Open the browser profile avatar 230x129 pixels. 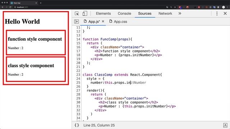224,7
